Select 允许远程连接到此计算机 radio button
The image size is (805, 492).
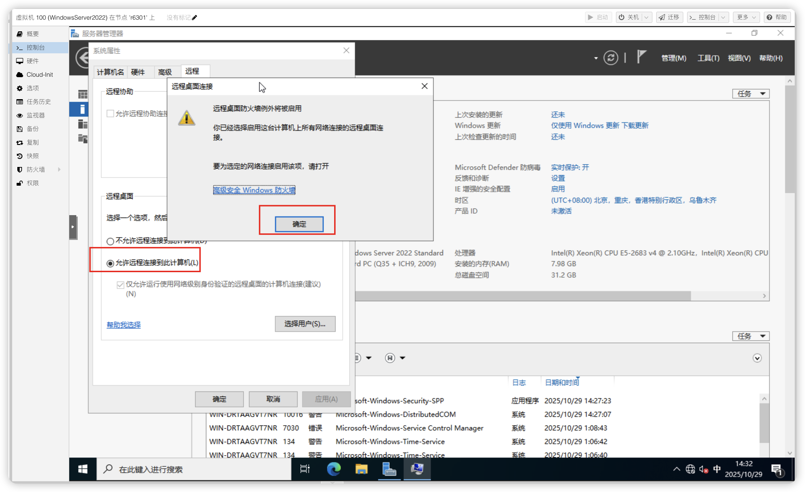click(110, 263)
